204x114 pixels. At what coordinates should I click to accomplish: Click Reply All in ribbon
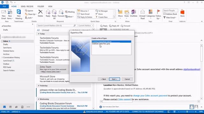coord(54,14)
